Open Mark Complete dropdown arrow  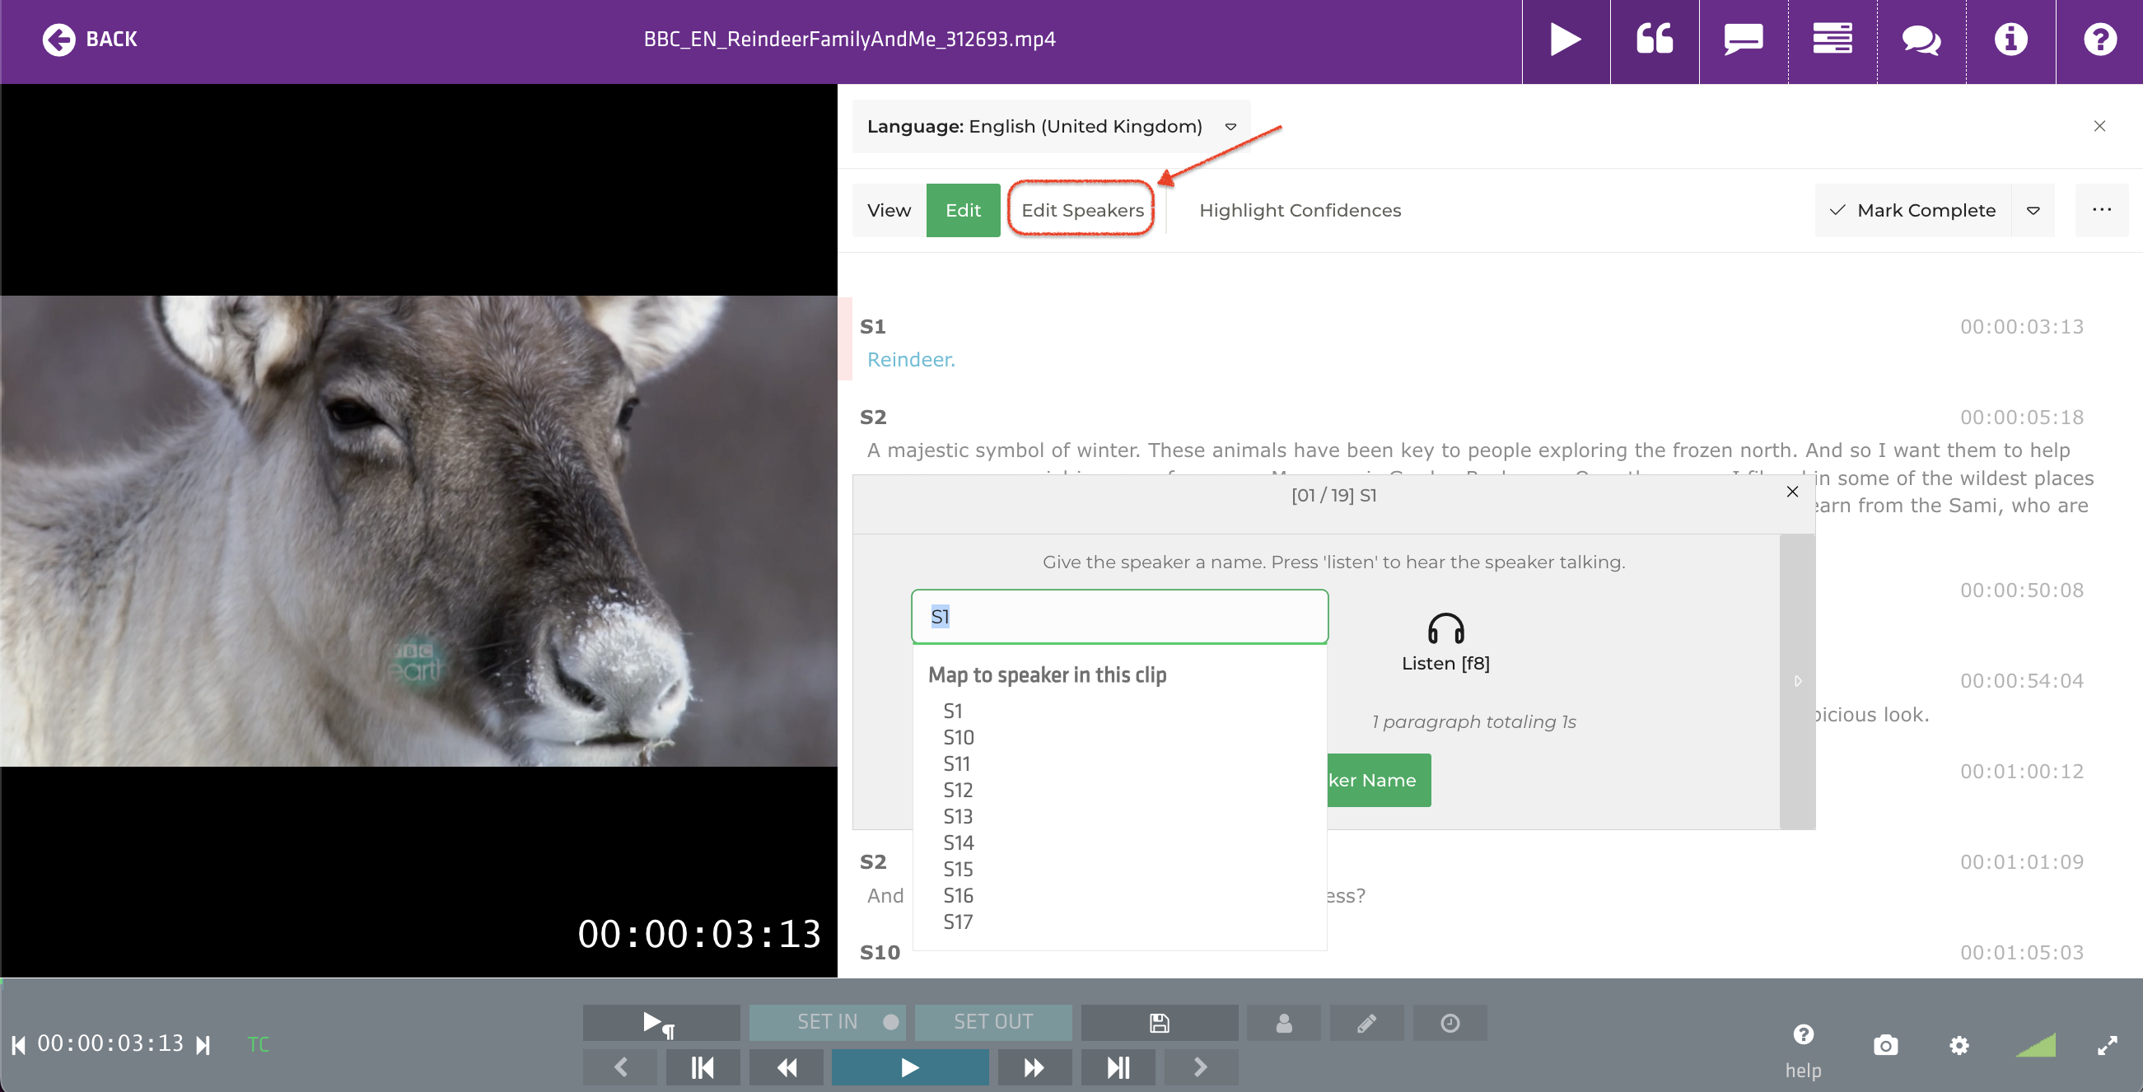(2033, 211)
